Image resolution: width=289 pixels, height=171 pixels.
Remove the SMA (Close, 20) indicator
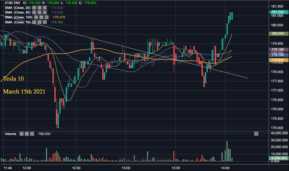tap(45, 8)
